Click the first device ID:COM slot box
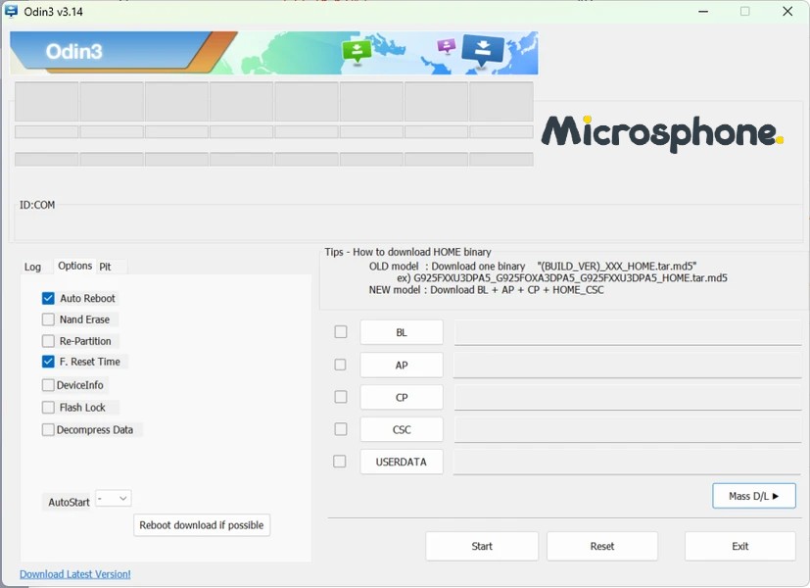810x588 pixels. (47, 102)
